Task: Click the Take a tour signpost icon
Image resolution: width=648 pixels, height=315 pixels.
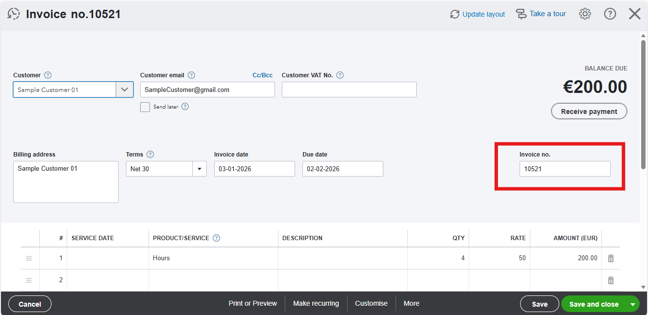Action: (x=522, y=14)
